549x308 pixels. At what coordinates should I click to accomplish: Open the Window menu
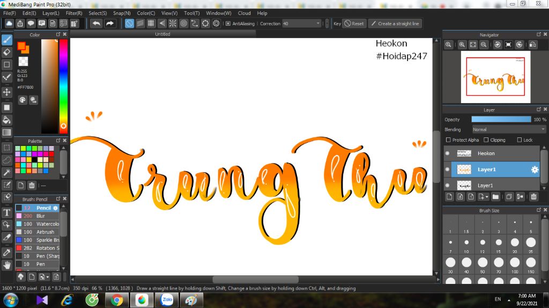click(x=219, y=13)
